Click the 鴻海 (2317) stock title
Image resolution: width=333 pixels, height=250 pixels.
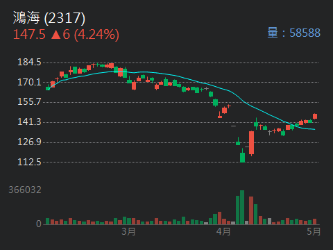coord(49,18)
